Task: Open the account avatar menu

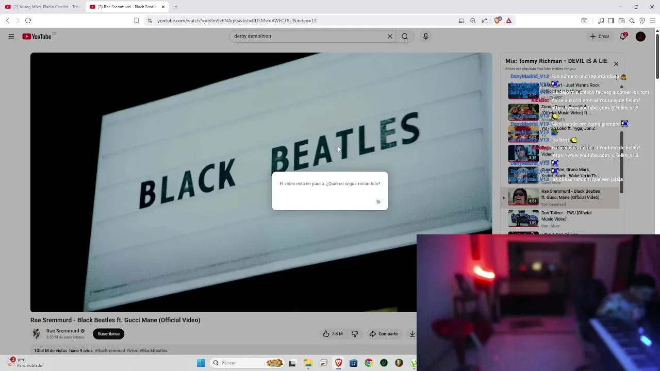Action: click(x=640, y=36)
